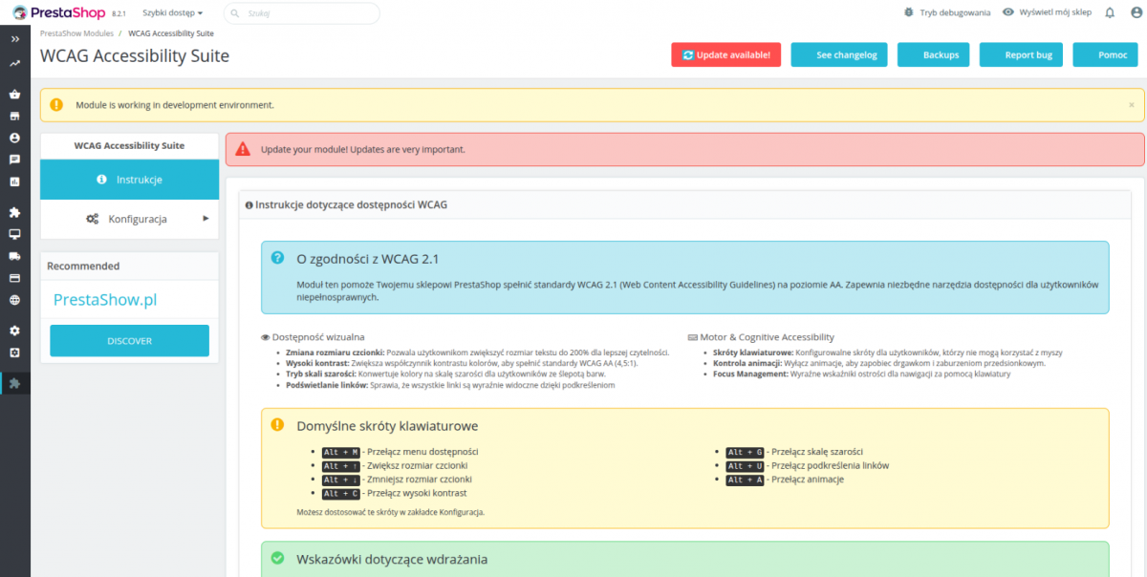Open the Customer Service chat icon in sidebar

[15, 160]
